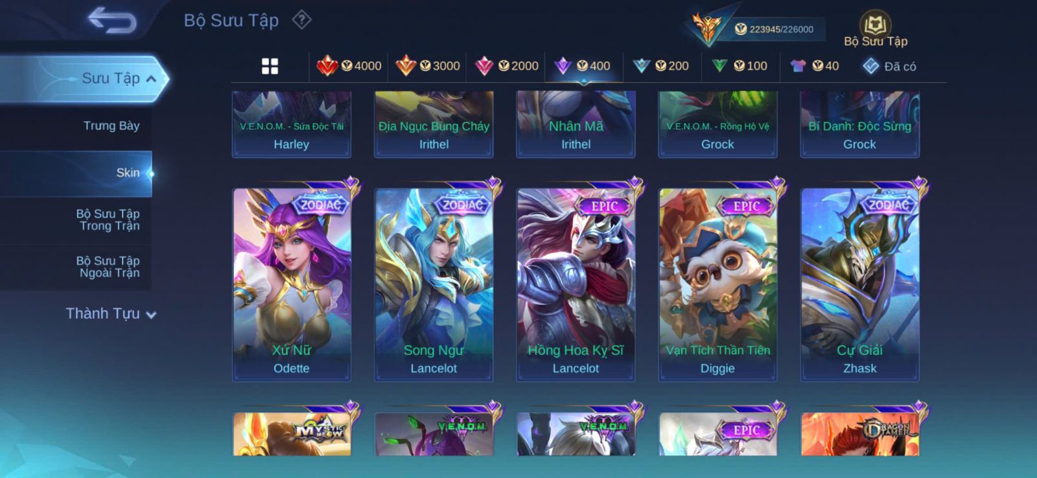This screenshot has height=478, width=1037.
Task: Tap the 223945/226000 collection points bar
Action: 775,29
